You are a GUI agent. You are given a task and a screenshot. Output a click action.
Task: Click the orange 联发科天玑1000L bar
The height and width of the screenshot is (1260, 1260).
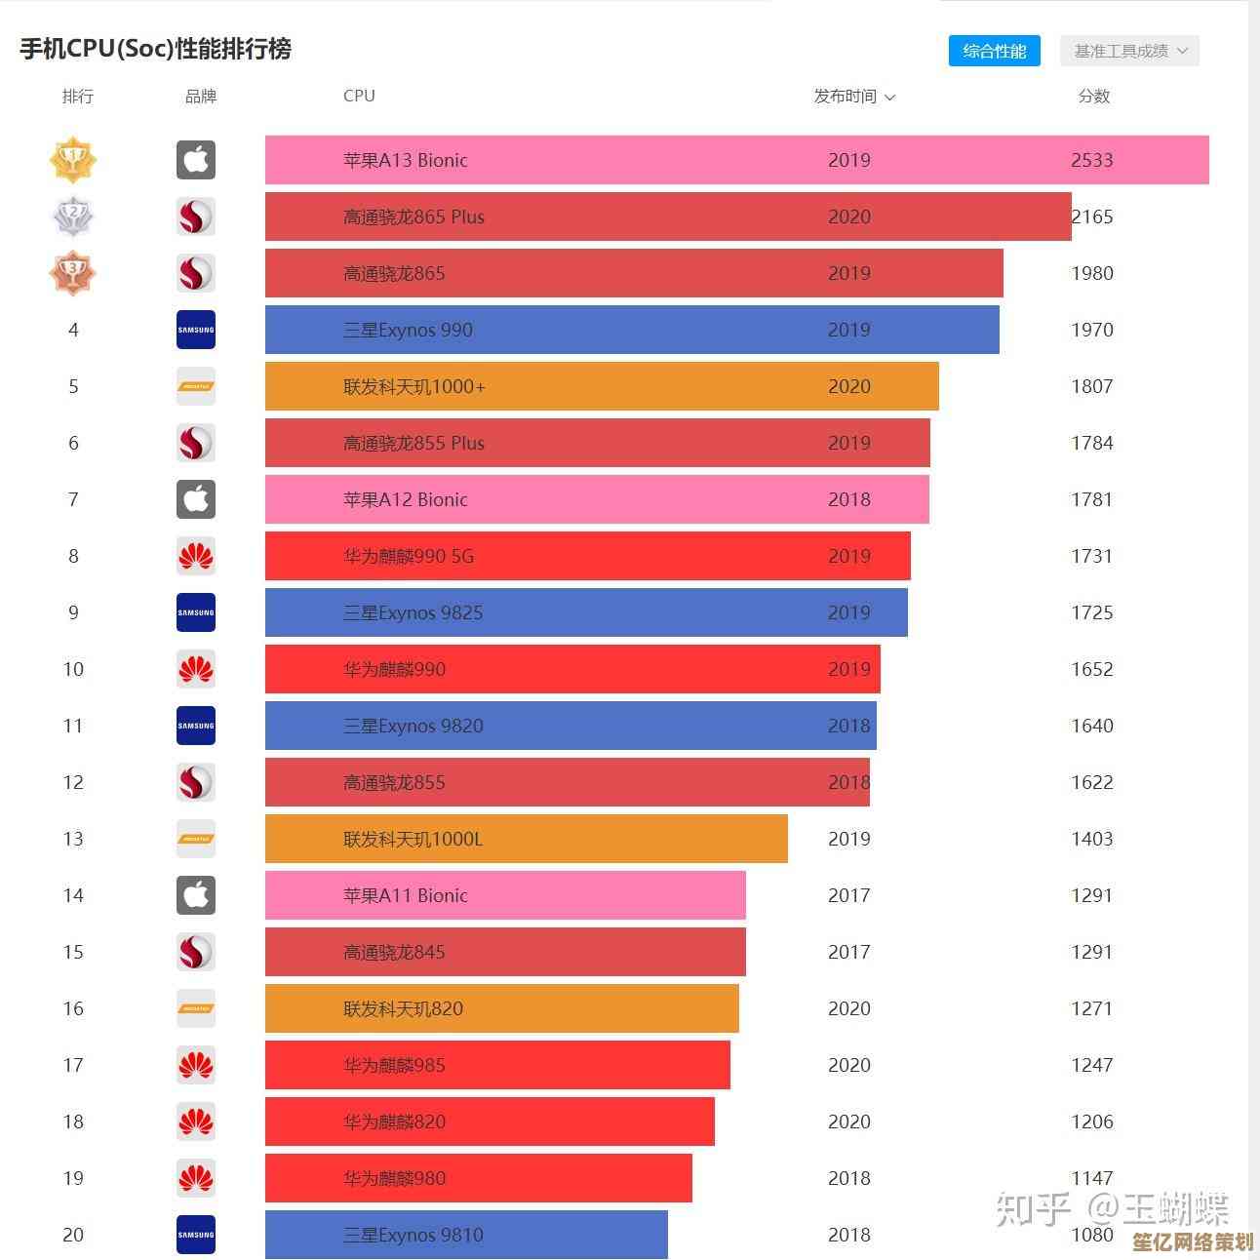(x=527, y=839)
